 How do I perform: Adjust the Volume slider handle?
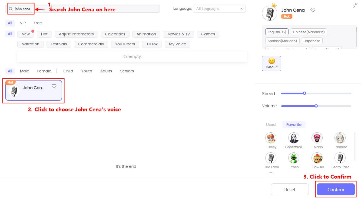[316, 106]
